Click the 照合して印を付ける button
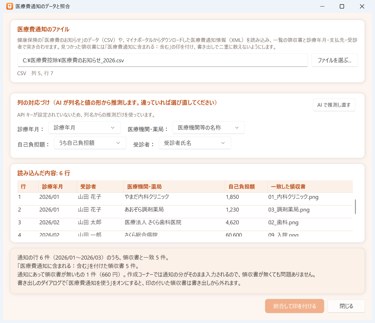 coord(295,306)
